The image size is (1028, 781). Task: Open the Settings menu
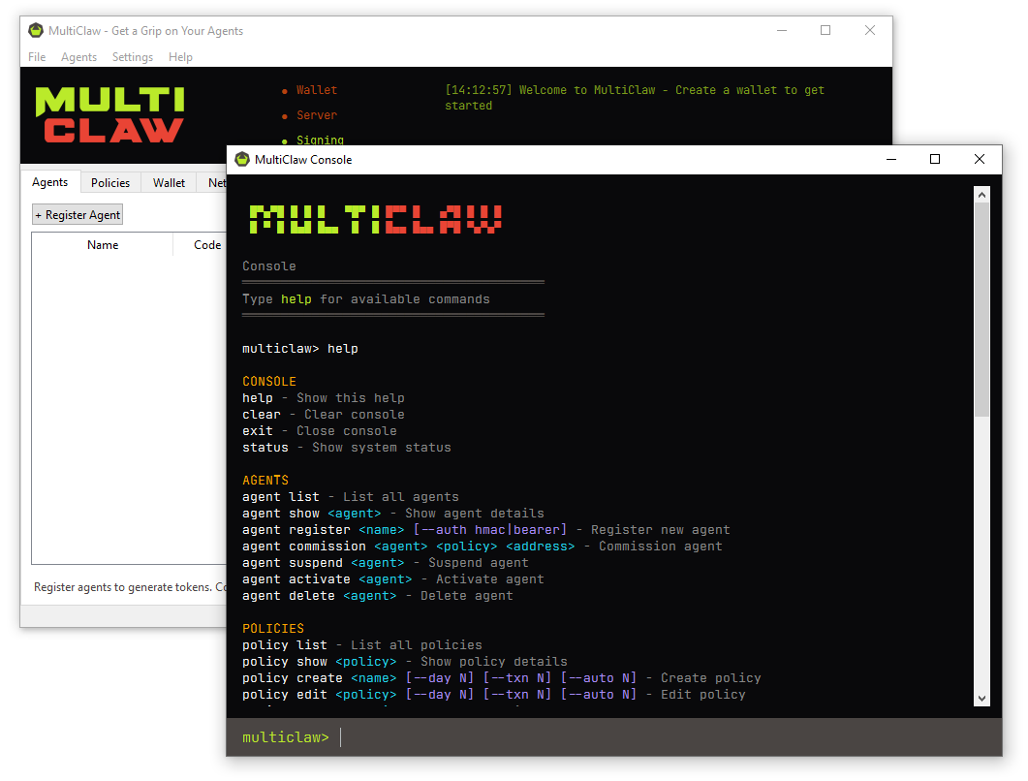[132, 57]
